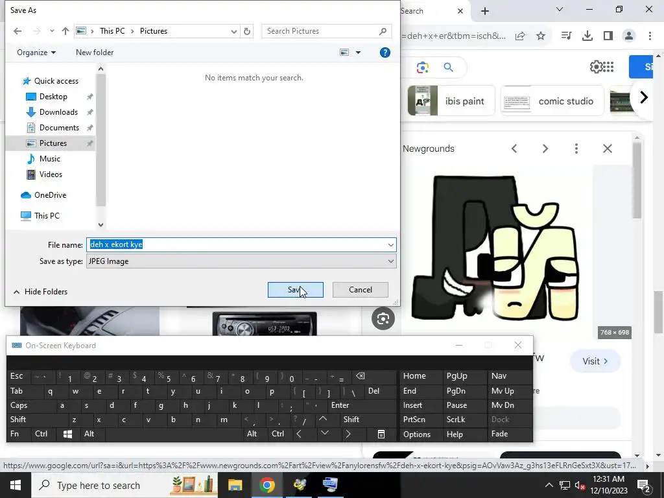664x498 pixels.
Task: Show previous image in preview panel
Action: pos(514,148)
